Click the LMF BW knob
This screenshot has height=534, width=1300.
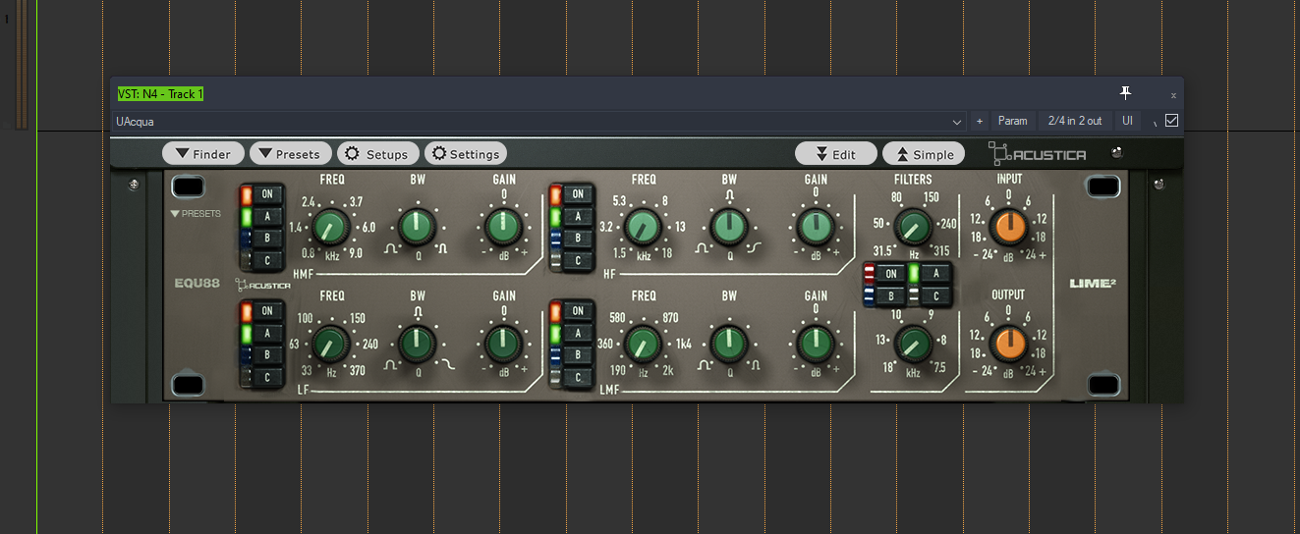point(729,344)
